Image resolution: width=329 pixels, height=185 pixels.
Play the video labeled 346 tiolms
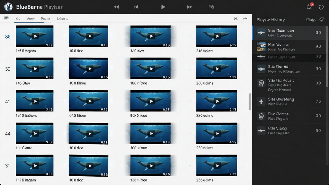coord(217,36)
